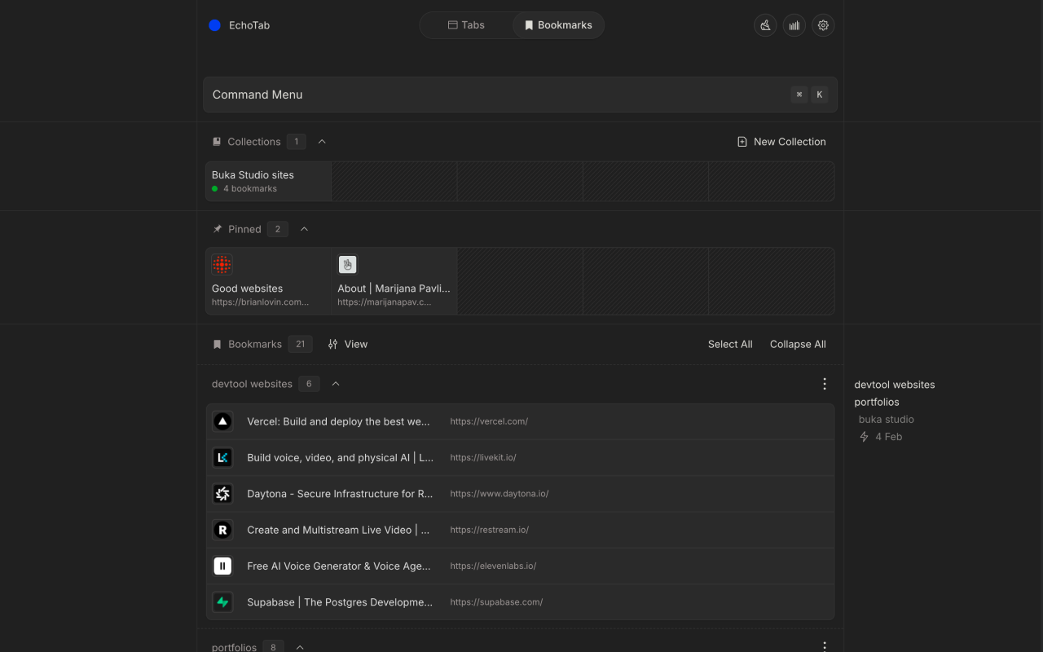The width and height of the screenshot is (1043, 652).
Task: Click the https://livekit.io/ URL
Action: pos(483,457)
